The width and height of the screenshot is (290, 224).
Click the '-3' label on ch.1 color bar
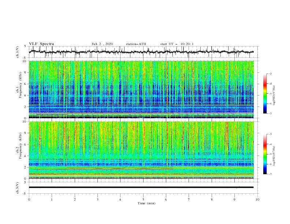coord(270,74)
